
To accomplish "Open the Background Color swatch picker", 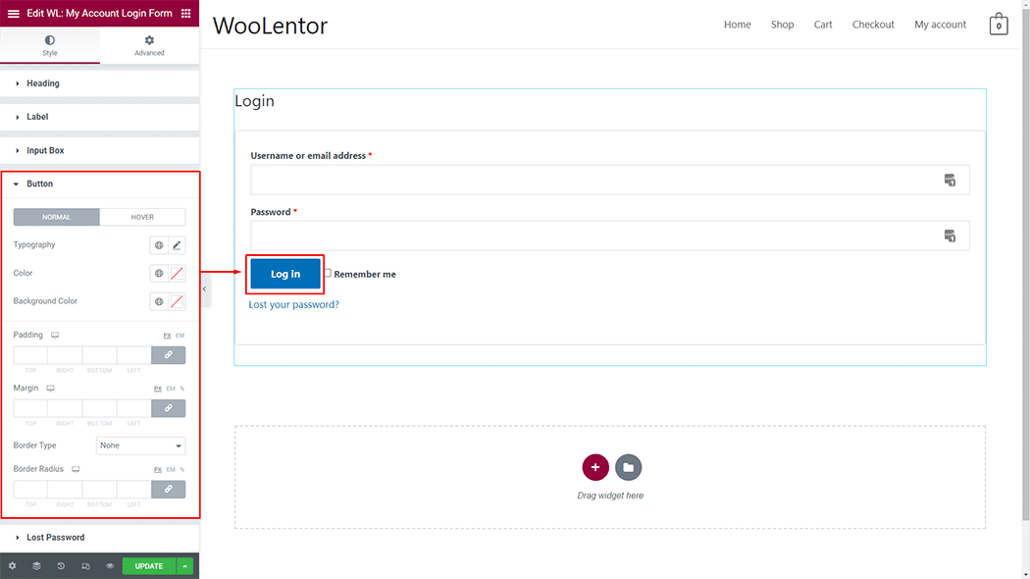I will (x=177, y=301).
